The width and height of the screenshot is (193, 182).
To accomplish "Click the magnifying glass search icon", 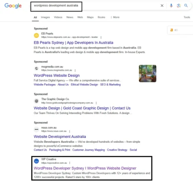I will (x=186, y=6).
